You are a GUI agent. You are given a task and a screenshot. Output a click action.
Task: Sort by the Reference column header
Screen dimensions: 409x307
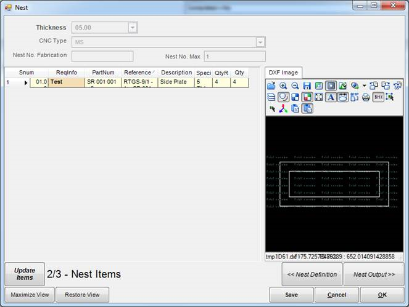click(139, 73)
